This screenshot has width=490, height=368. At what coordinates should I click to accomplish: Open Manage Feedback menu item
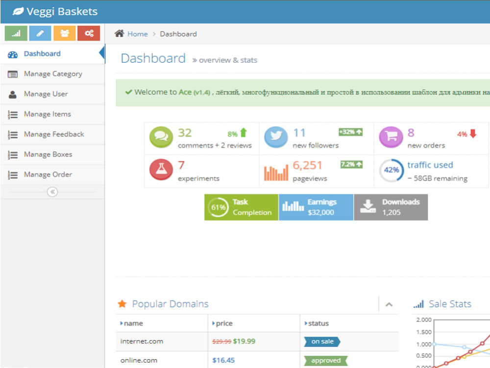point(52,134)
